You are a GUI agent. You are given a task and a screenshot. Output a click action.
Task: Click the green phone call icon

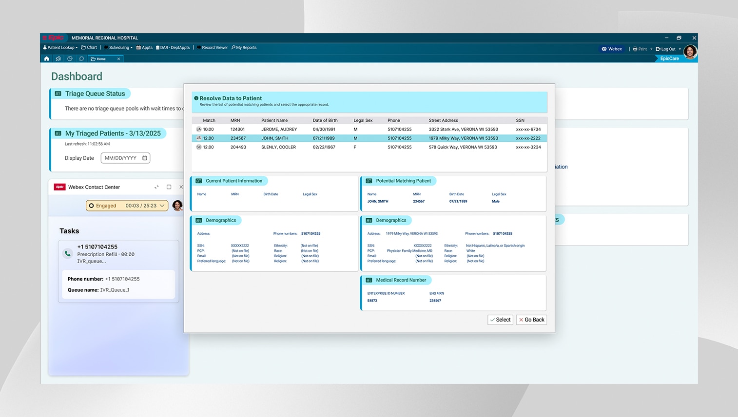click(x=68, y=254)
